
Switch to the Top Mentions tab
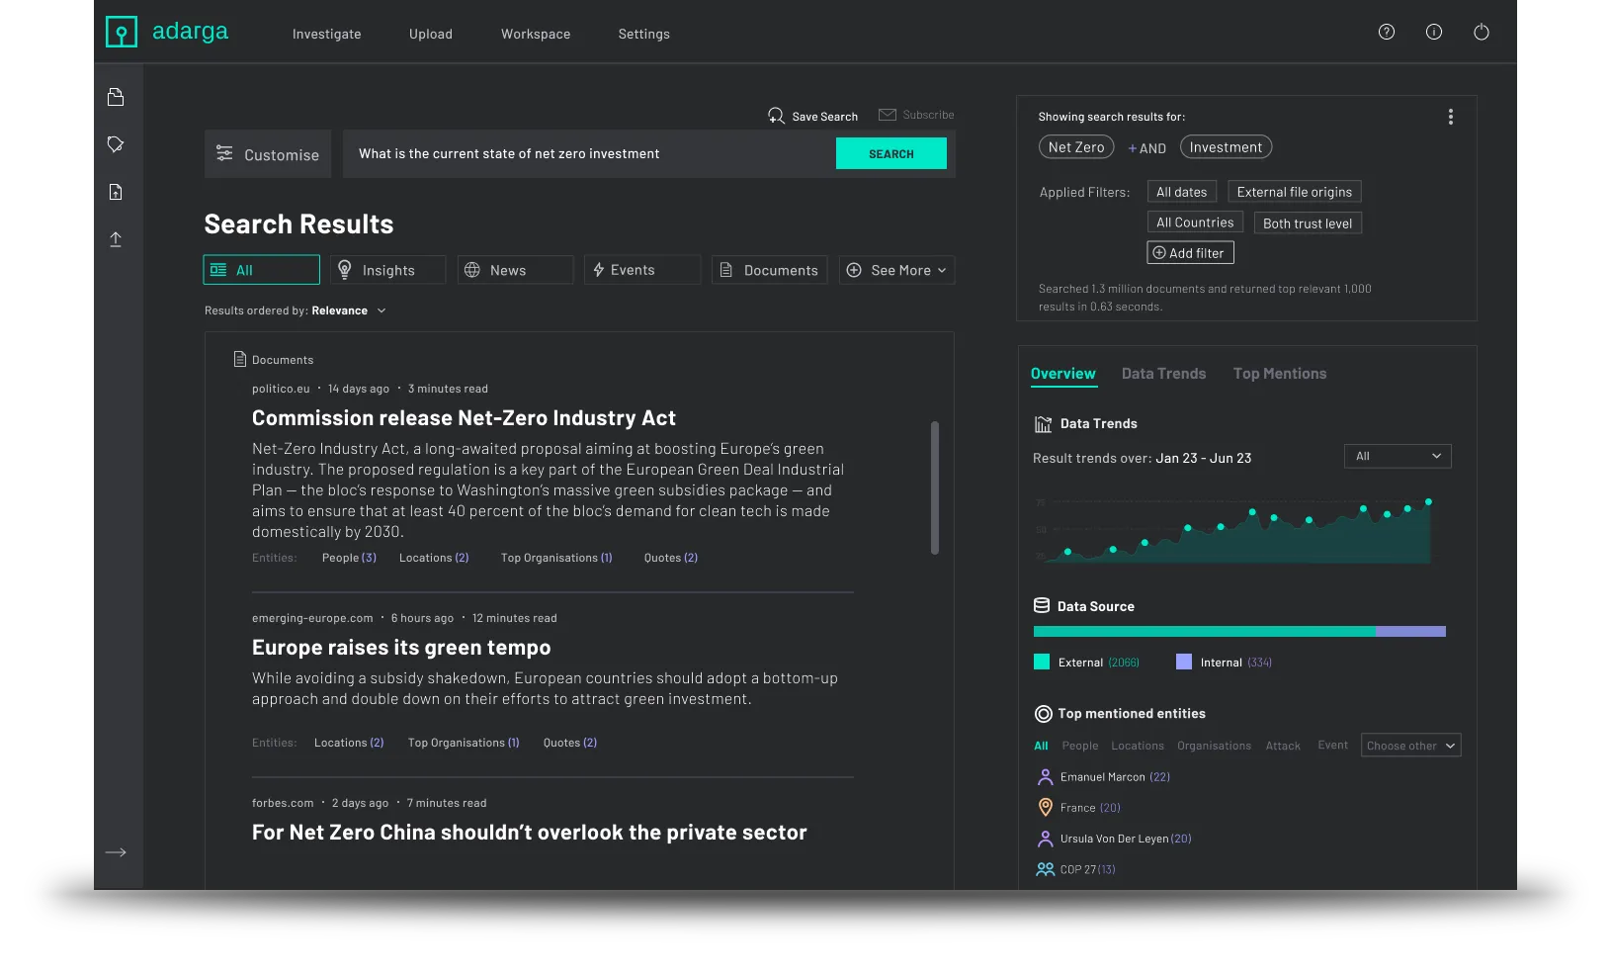click(x=1280, y=374)
